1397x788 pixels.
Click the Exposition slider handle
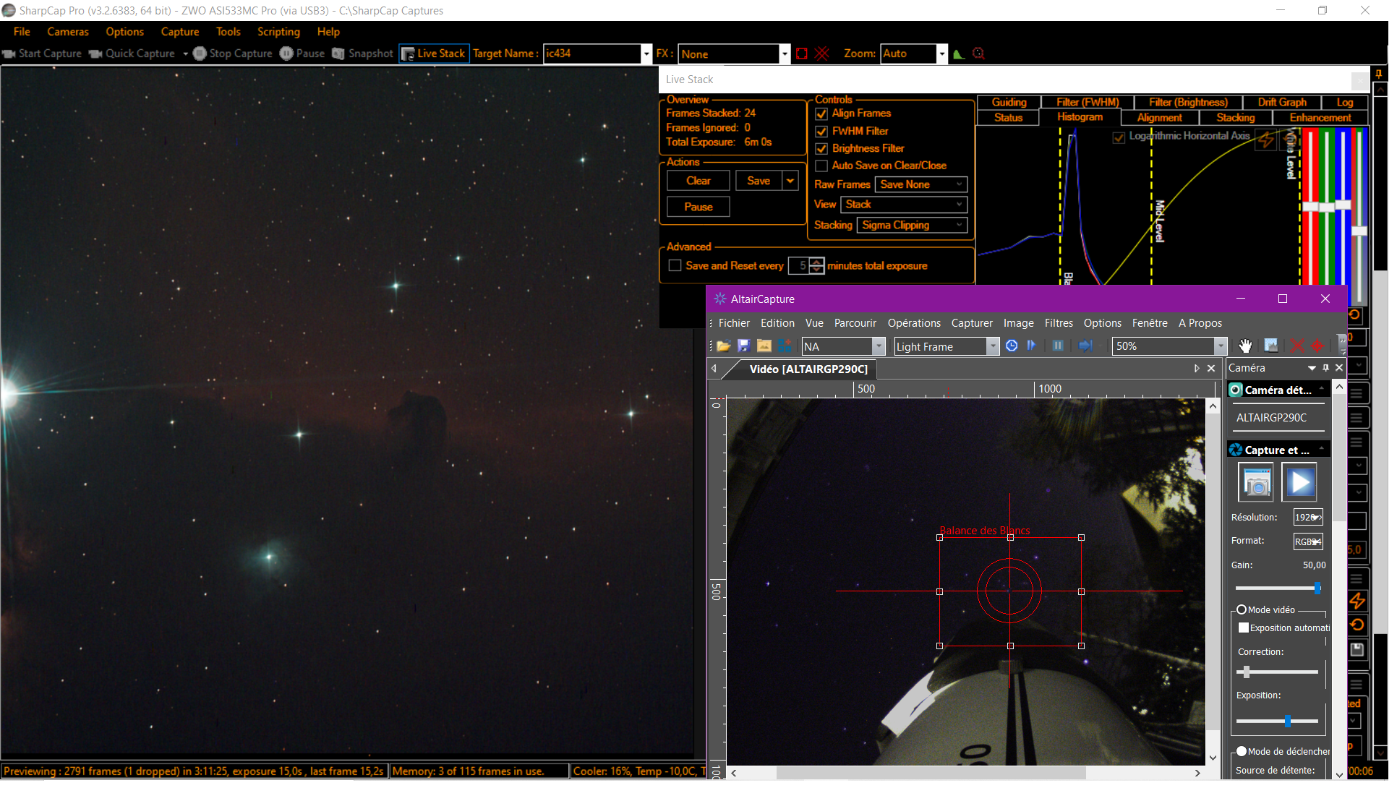click(x=1288, y=721)
